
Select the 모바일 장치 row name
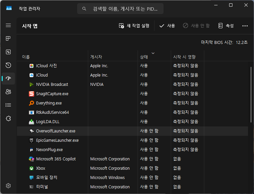[47, 177]
